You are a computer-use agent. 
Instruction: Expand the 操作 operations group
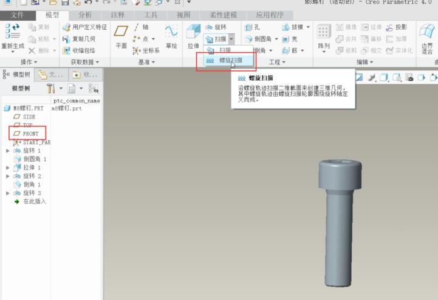pyautogui.click(x=29, y=62)
